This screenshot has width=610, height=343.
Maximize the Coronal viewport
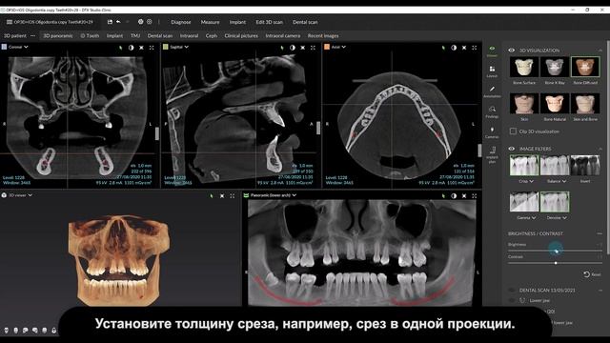pyautogui.click(x=152, y=48)
